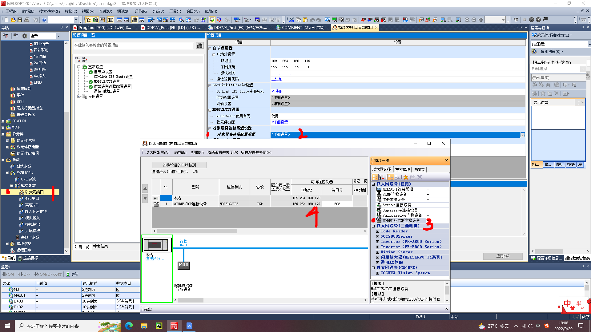Click 更新 button in Watch 1 panel
Image resolution: width=591 pixels, height=332 pixels.
[73, 275]
